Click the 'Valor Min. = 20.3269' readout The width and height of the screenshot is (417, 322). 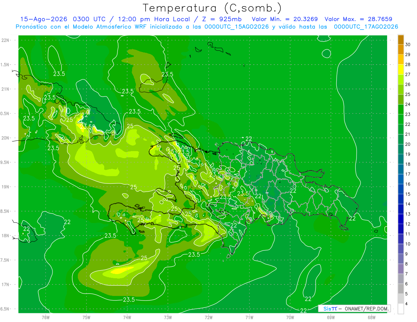[x=285, y=19]
